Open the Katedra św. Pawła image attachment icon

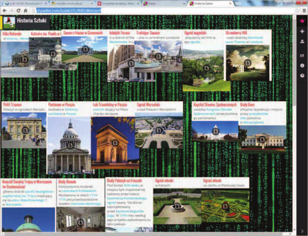[x=53, y=53]
